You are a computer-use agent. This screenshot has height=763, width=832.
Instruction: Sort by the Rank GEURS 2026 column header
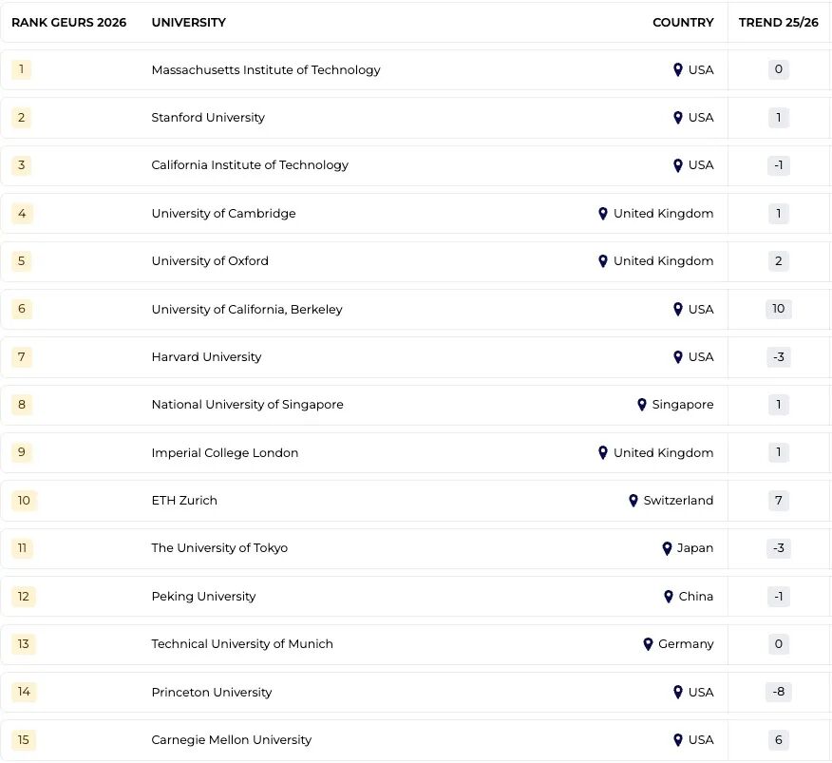click(68, 23)
